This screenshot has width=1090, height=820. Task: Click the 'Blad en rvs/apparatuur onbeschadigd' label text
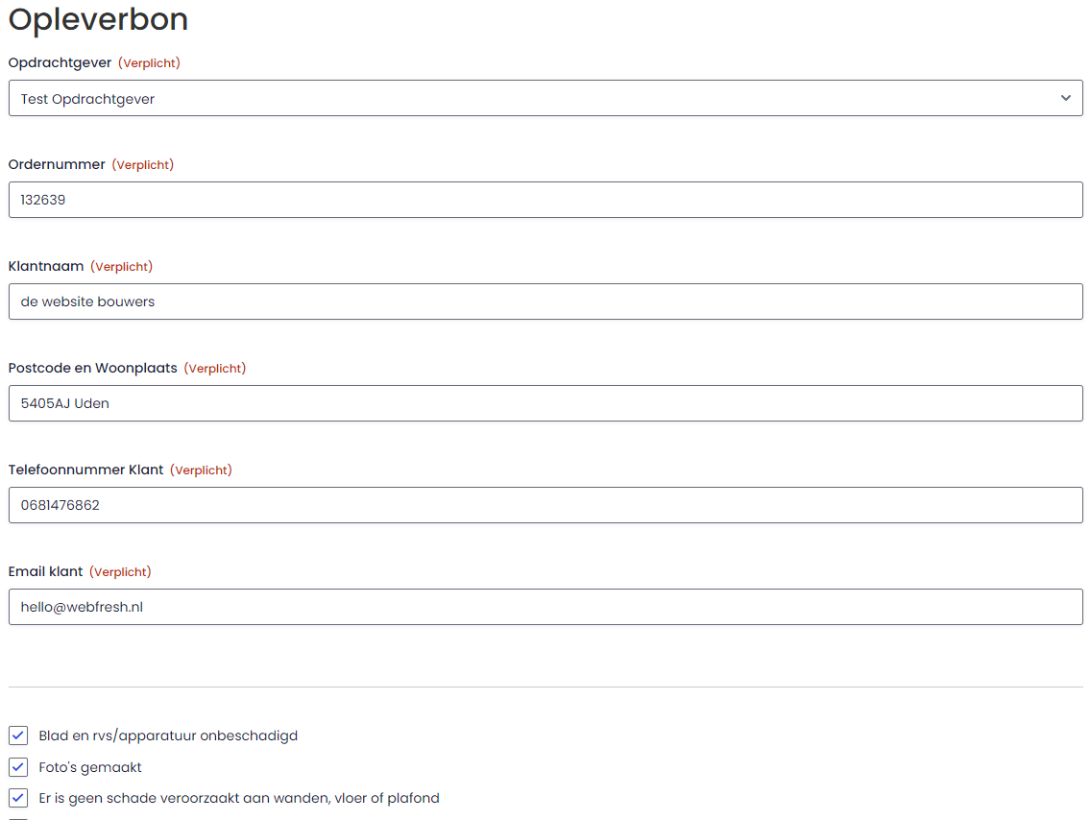click(x=168, y=736)
